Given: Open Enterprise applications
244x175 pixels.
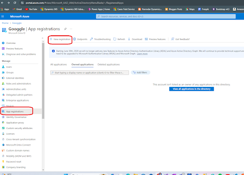Looking at the screenshot, I should 17,100.
